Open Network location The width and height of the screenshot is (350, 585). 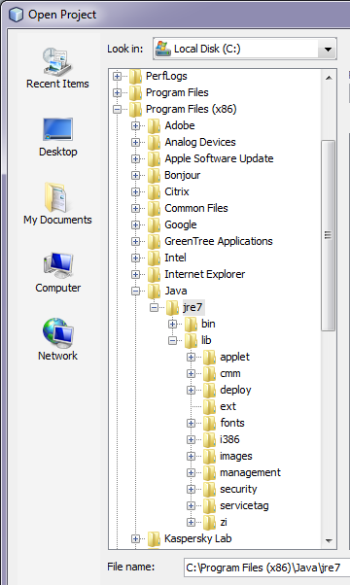(x=57, y=339)
